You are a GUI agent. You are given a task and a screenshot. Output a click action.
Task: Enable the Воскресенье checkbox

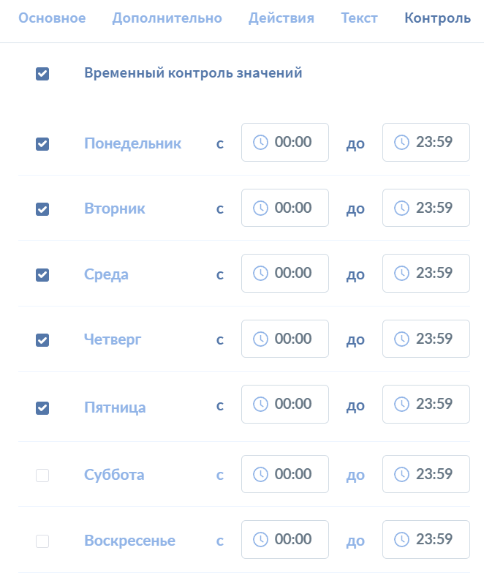pyautogui.click(x=42, y=541)
